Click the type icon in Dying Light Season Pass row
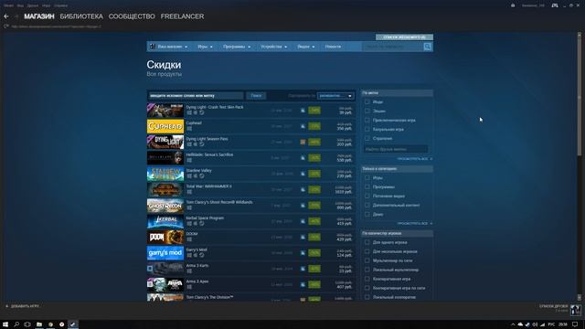Viewport: 585px width, 329px height. point(303,143)
